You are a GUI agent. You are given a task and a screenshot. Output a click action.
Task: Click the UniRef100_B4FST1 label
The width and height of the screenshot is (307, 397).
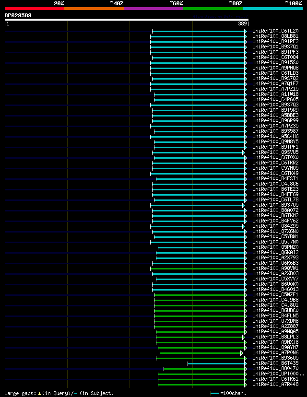pos(275,178)
